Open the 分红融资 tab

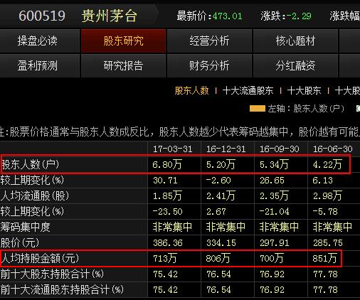(295, 65)
